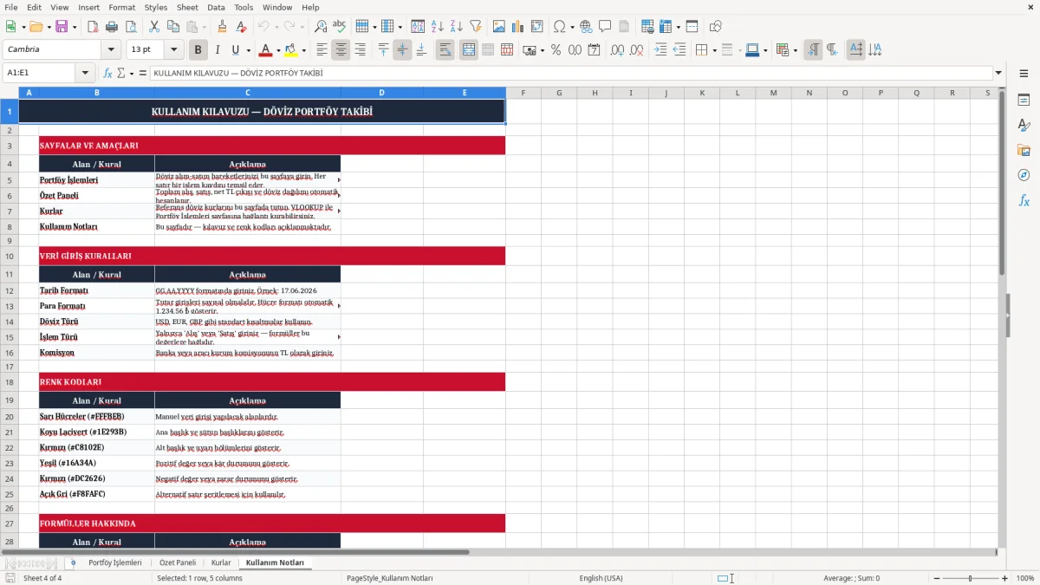Open the Insert menu
Screen dimensions: 1040x585
(x=89, y=7)
